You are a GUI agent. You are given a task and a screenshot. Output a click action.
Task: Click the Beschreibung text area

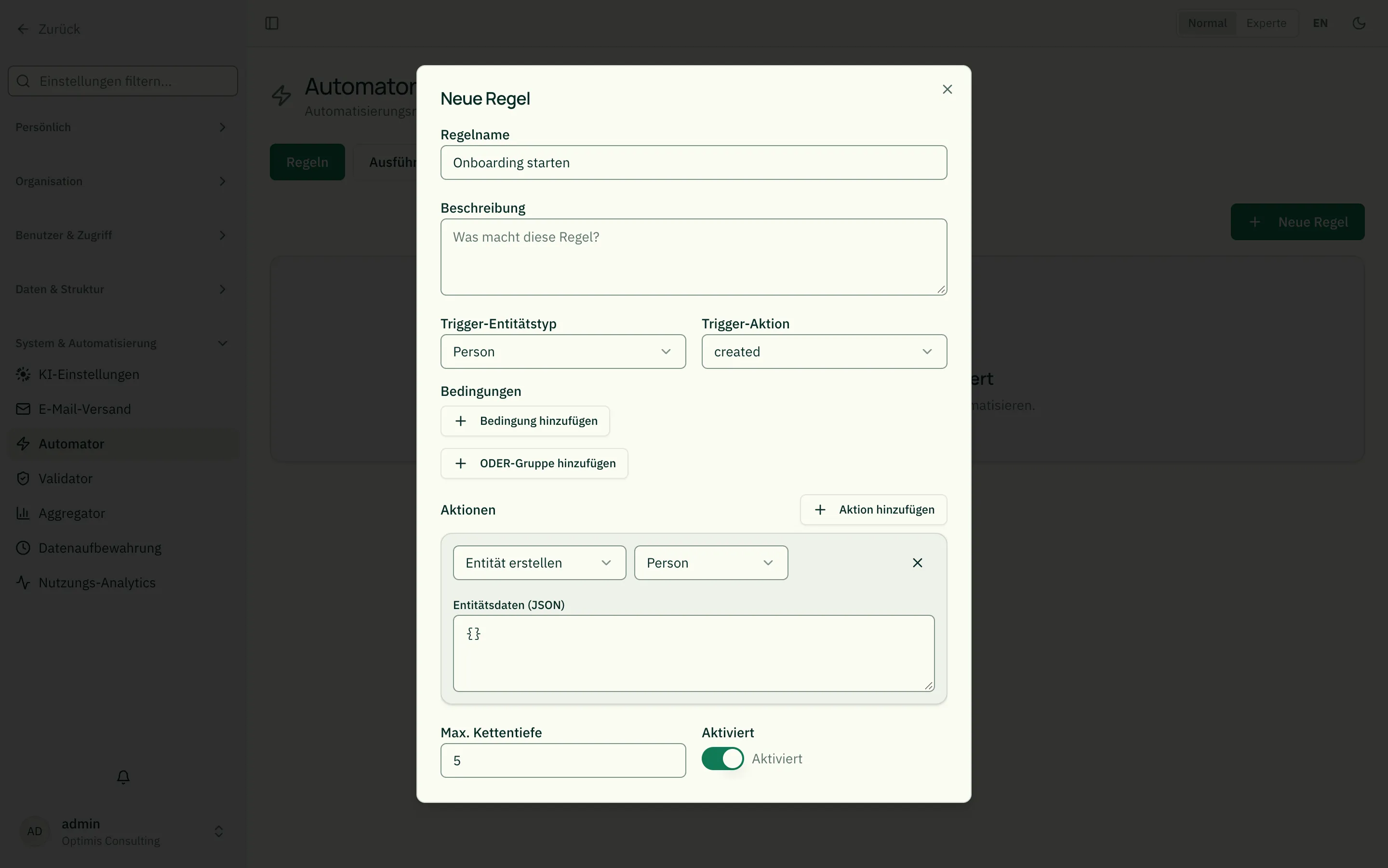pos(694,257)
